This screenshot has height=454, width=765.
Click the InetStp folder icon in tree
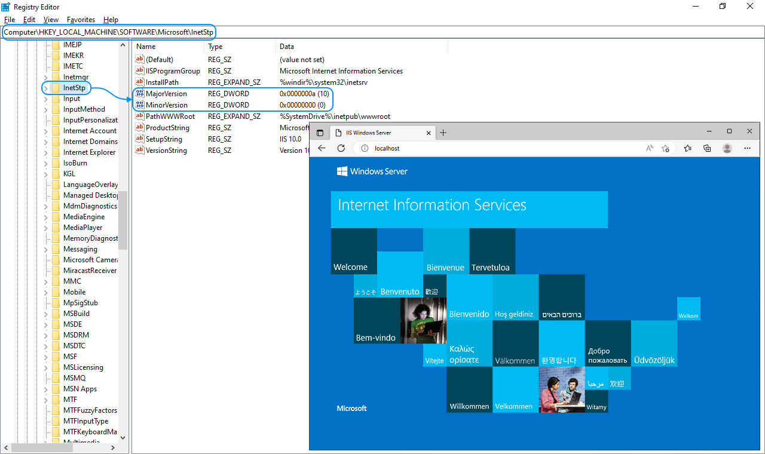(x=56, y=88)
